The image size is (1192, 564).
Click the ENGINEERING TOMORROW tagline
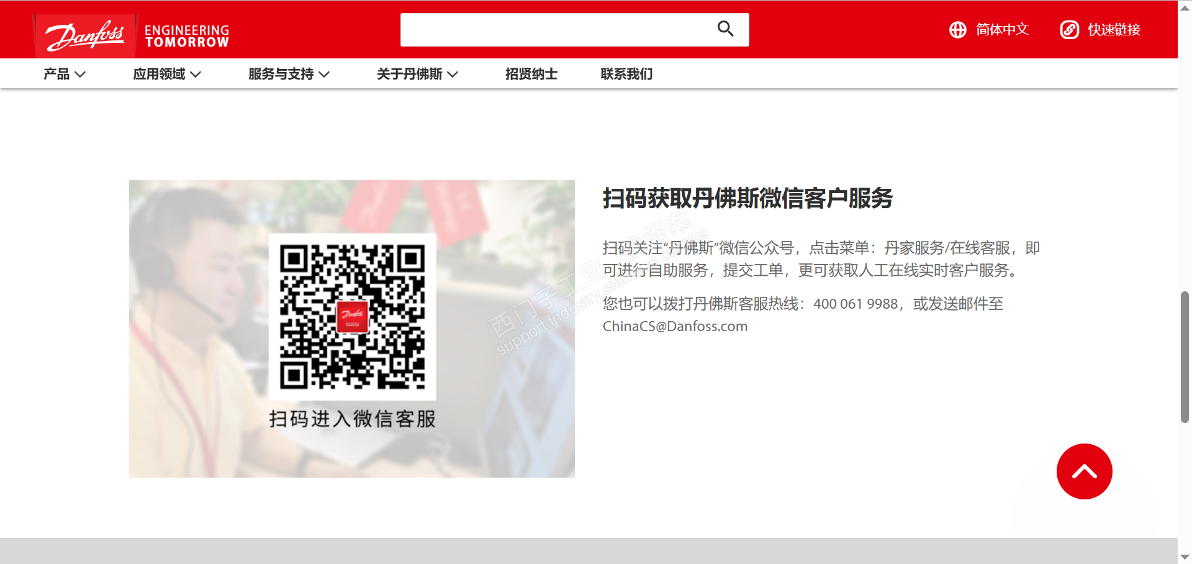point(187,36)
